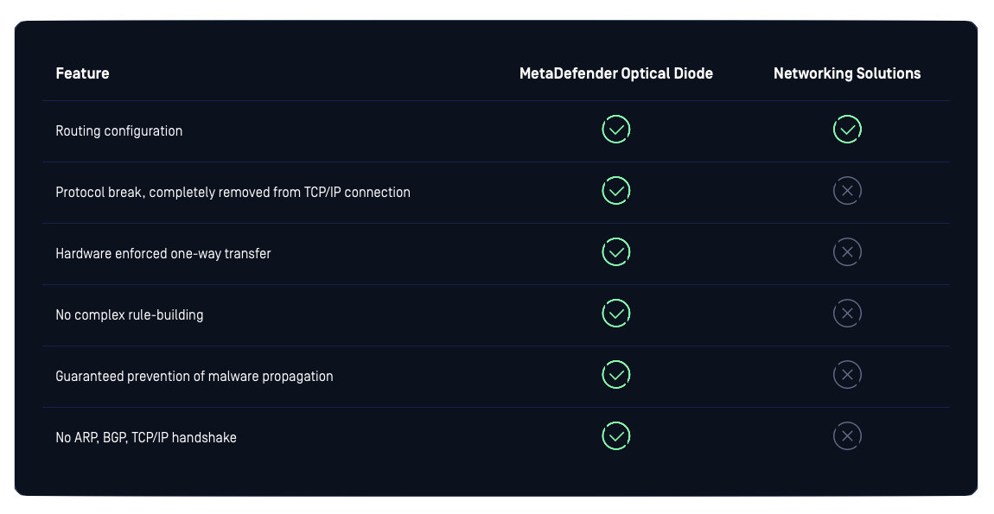Click the Networking Solutions X for Hardware enforced transfer
Image resolution: width=994 pixels, height=514 pixels.
click(847, 252)
